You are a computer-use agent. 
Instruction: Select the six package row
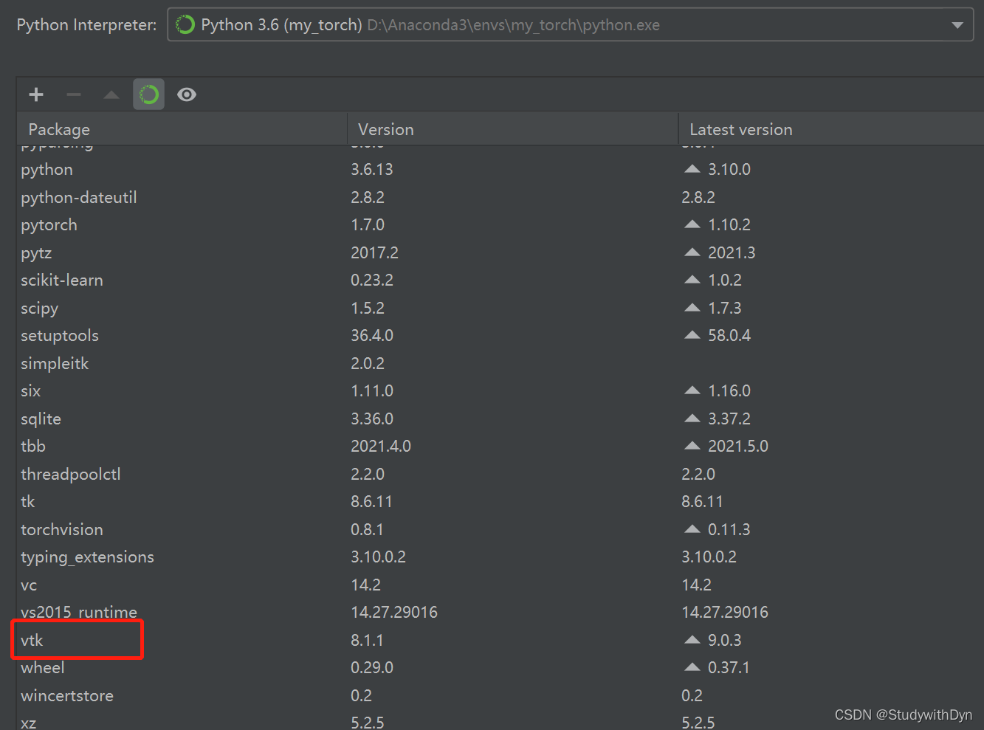[x=500, y=391]
